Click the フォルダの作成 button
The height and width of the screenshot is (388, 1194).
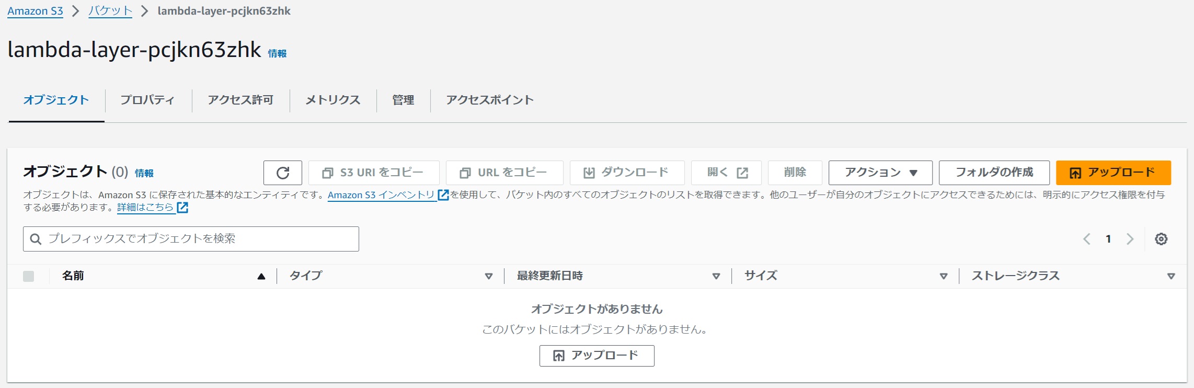click(x=994, y=173)
